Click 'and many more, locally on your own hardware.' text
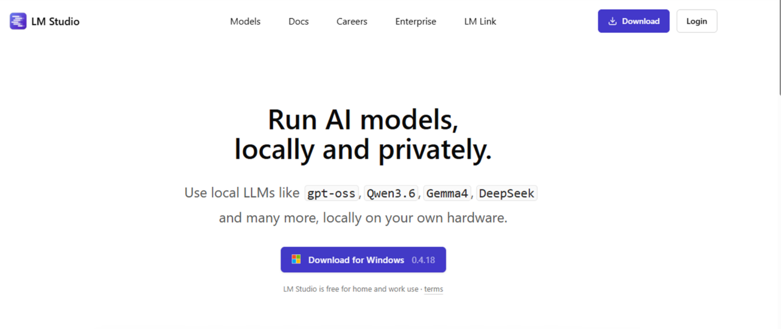 click(363, 218)
